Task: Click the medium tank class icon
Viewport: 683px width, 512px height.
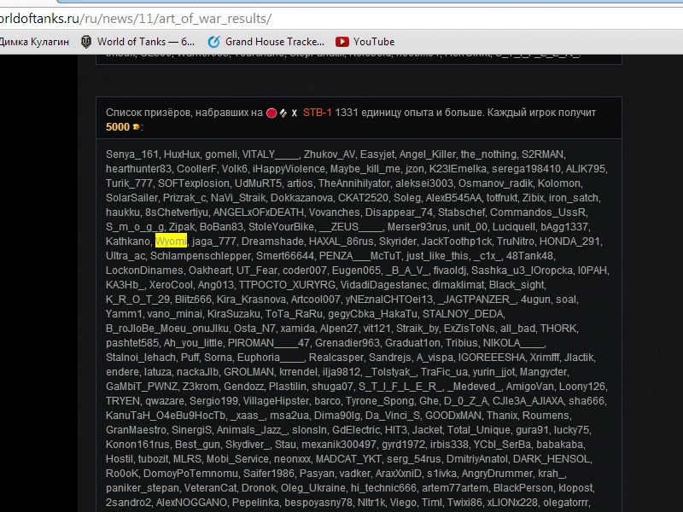Action: click(x=283, y=113)
